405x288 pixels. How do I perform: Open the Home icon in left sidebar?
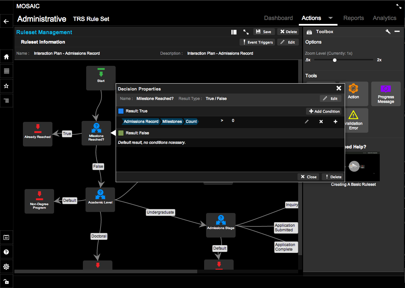click(6, 57)
